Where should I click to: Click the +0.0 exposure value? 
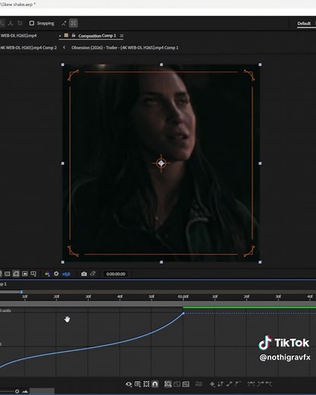click(66, 274)
